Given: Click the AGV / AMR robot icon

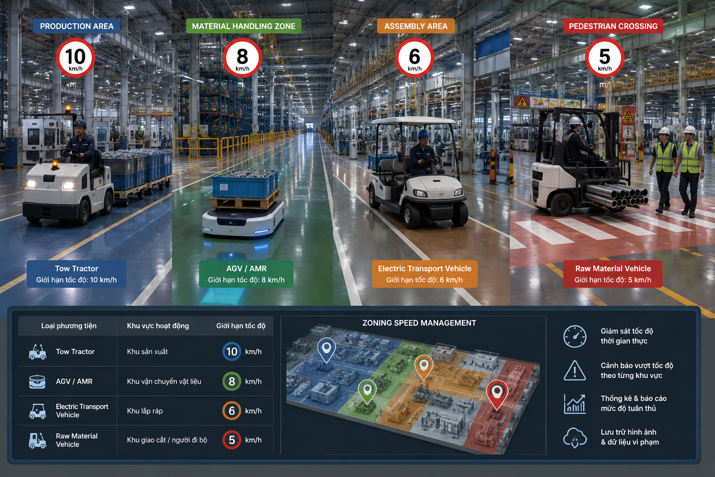Looking at the screenshot, I should click(x=37, y=382).
